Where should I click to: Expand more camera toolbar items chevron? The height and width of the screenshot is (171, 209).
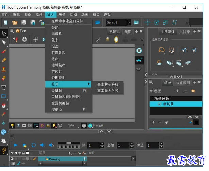[x=142, y=40]
